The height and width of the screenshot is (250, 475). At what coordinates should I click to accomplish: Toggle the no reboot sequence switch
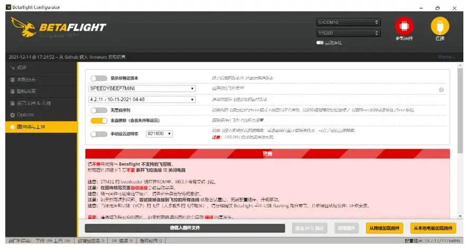tap(99, 110)
